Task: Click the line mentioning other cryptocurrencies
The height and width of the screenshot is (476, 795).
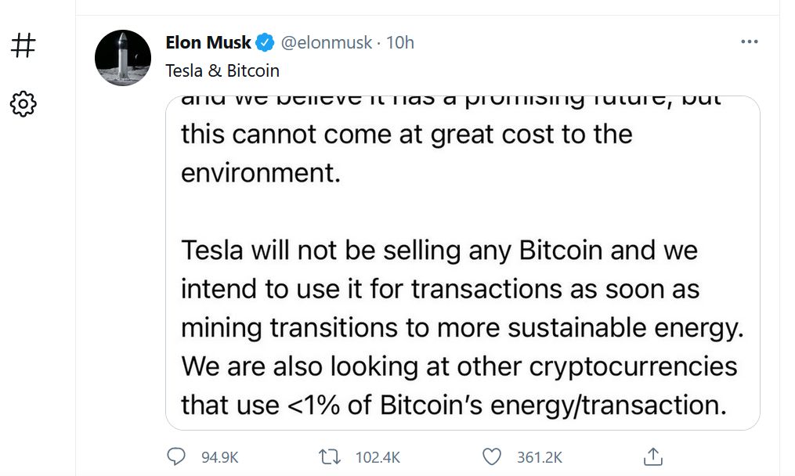Action: 459,366
